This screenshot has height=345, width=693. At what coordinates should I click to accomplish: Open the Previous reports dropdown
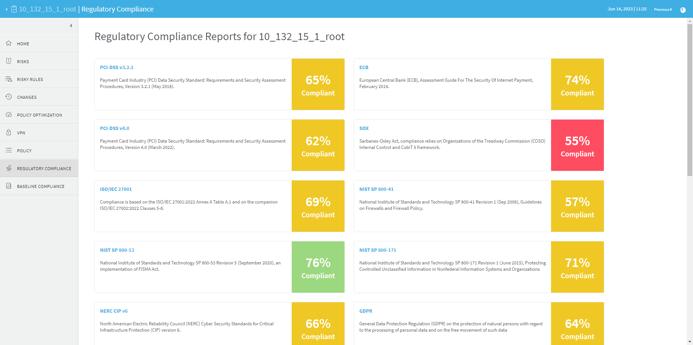tap(663, 9)
